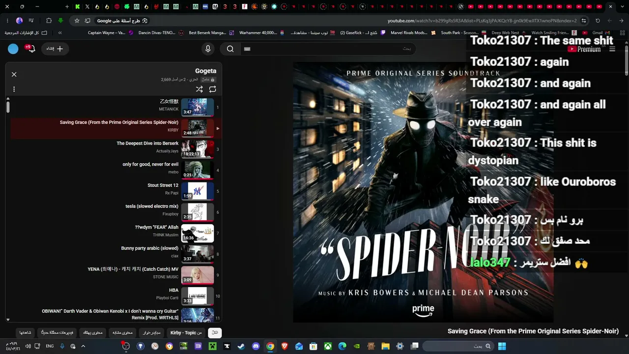The width and height of the screenshot is (629, 354).
Task: Open the on-screen keyboard in the search box
Action: (x=247, y=49)
